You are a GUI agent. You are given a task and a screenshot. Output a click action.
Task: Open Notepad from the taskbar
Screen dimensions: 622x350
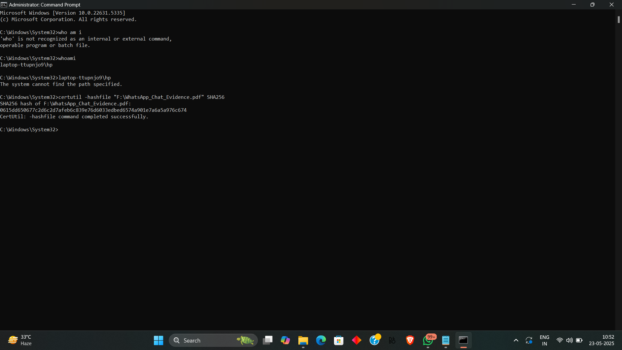pos(446,340)
